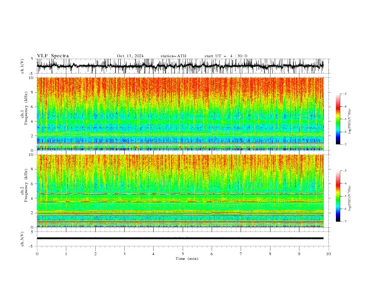The width and height of the screenshot is (370, 285).
Task: Click the flat ch.3 voltage trace
Action: (x=180, y=238)
